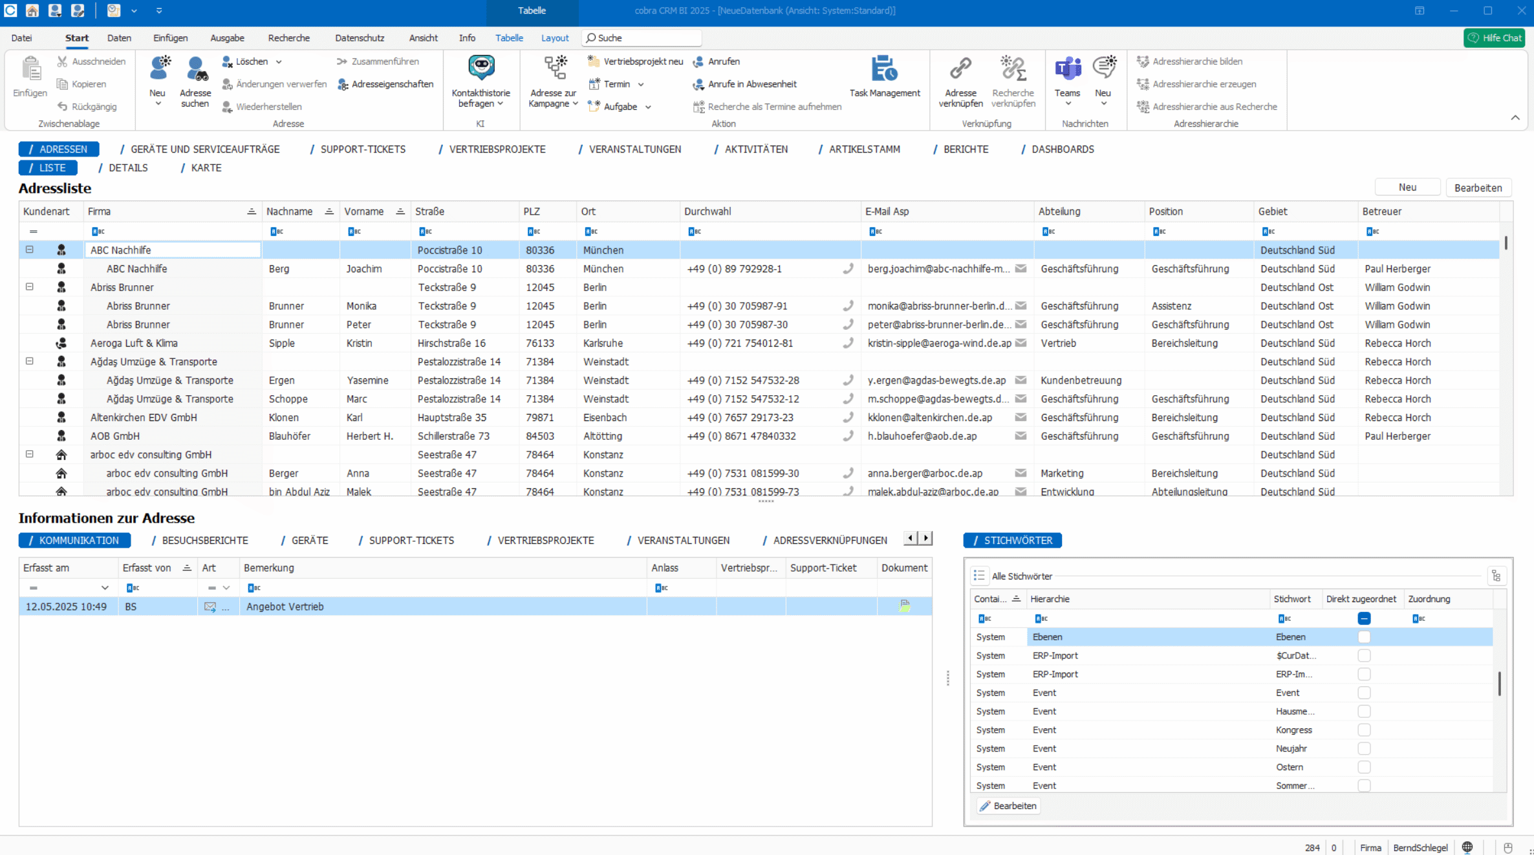Click the Ausschneiden scissors icon
Viewport: 1534px width, 855px height.
click(x=63, y=61)
